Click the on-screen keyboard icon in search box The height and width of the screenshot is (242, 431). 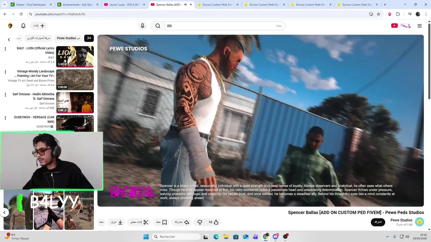click(169, 26)
